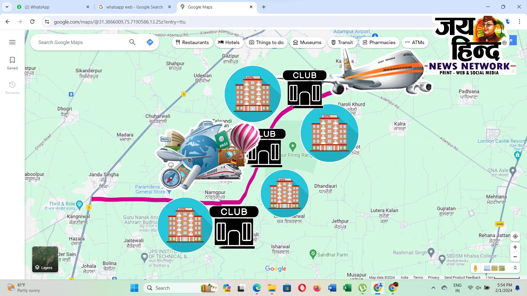Click the Sandhar Farm green pin
This screenshot has height=296, width=527.
(x=313, y=254)
